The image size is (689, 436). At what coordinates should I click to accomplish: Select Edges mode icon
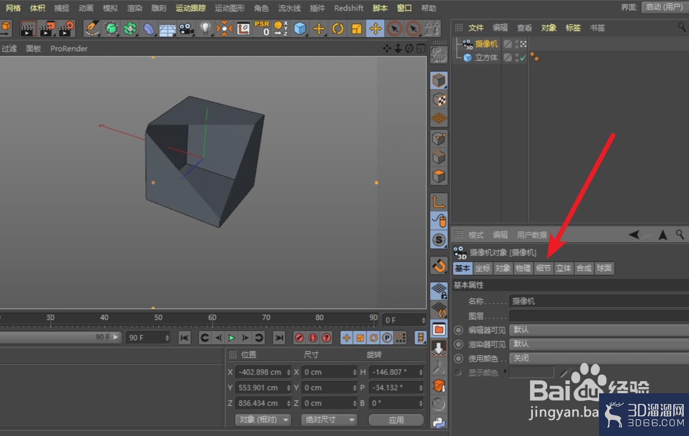pos(438,157)
